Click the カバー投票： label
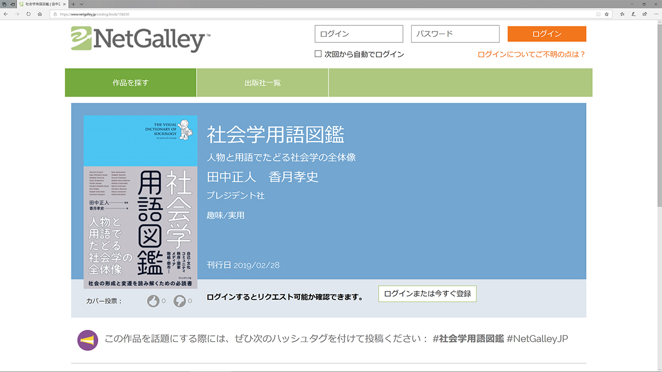 coord(105,301)
